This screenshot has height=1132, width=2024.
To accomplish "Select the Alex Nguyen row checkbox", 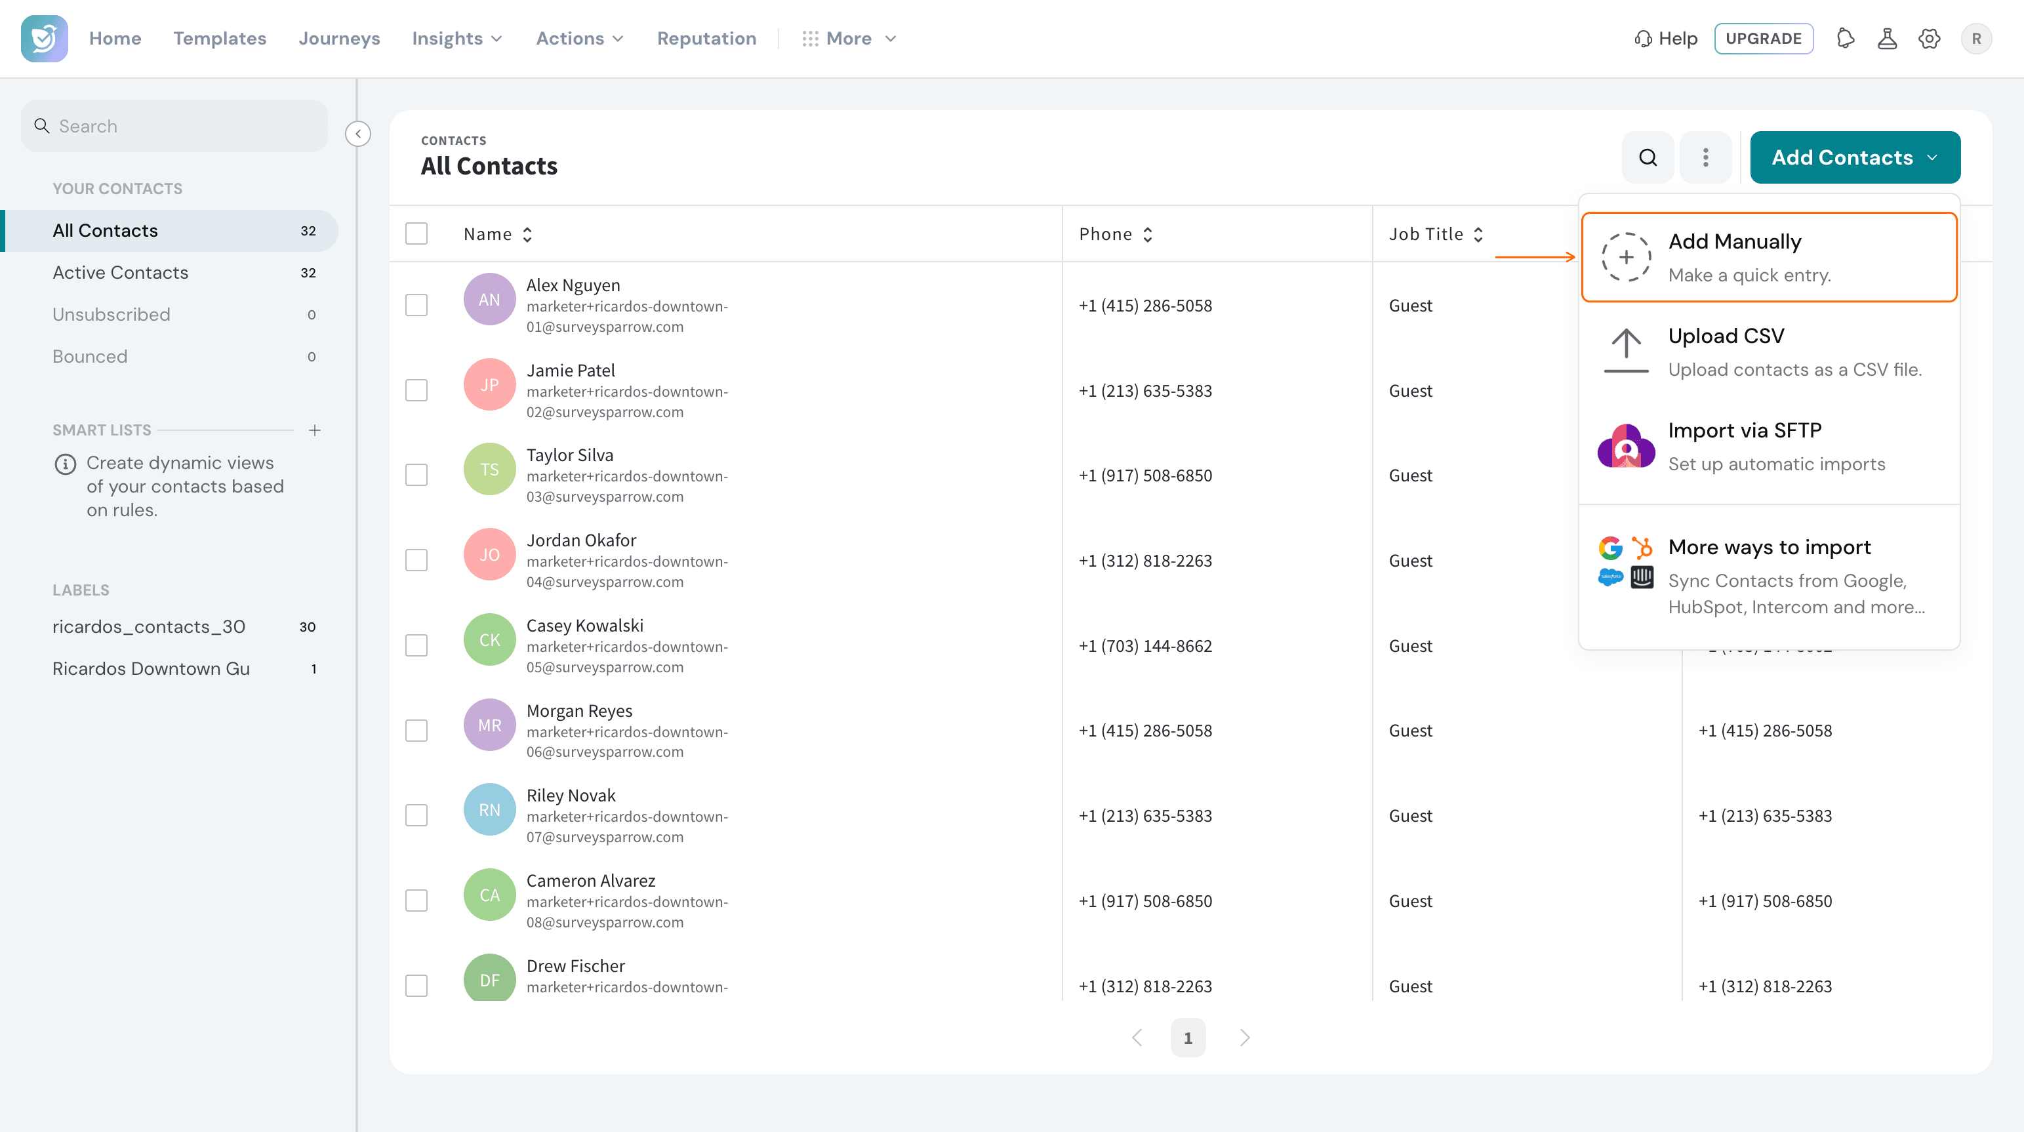I will (416, 305).
